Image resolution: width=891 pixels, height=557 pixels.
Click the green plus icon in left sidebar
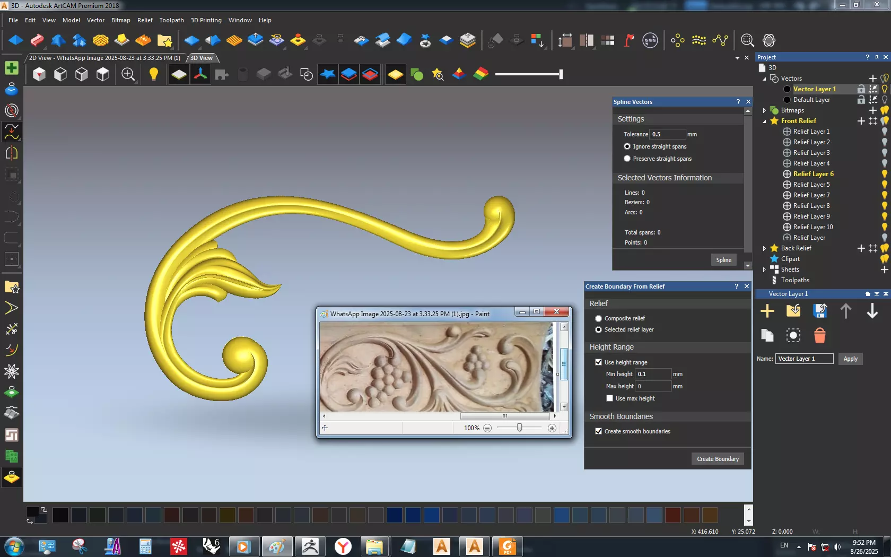click(x=12, y=68)
